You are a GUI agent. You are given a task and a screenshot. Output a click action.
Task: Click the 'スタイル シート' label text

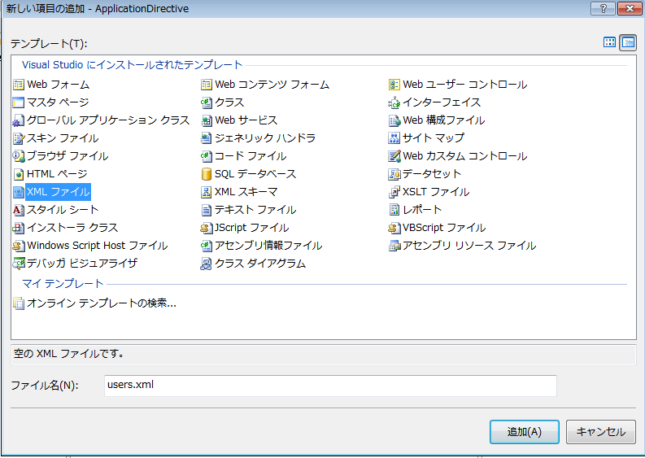[x=63, y=210]
